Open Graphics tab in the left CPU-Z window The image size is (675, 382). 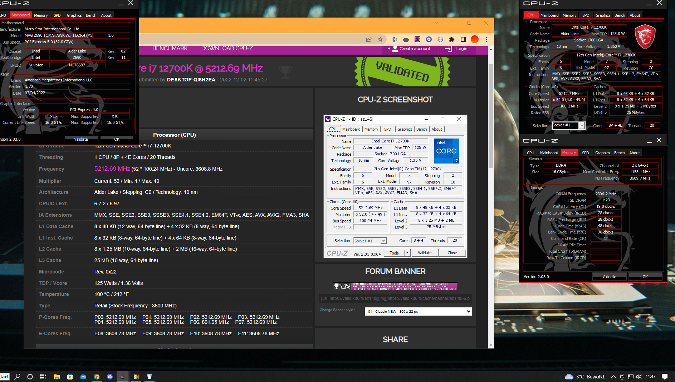click(74, 15)
